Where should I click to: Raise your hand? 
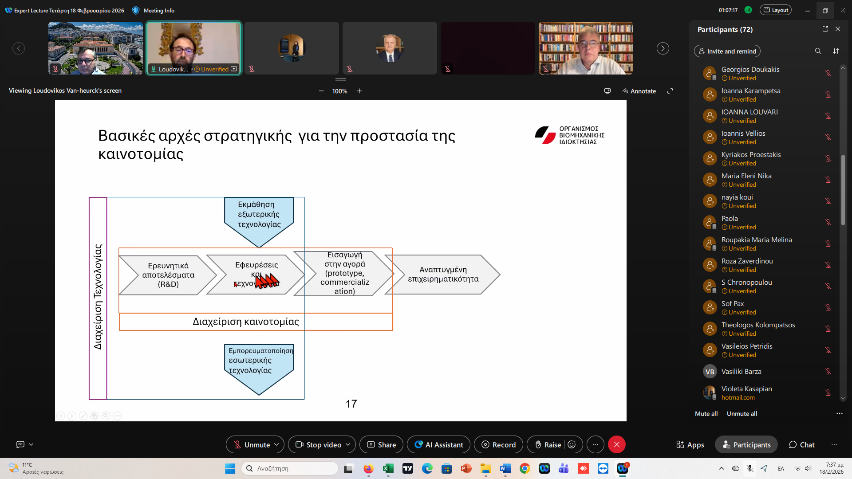[547, 444]
